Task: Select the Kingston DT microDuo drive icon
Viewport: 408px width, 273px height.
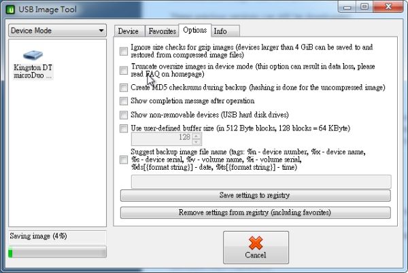Action: [x=33, y=55]
